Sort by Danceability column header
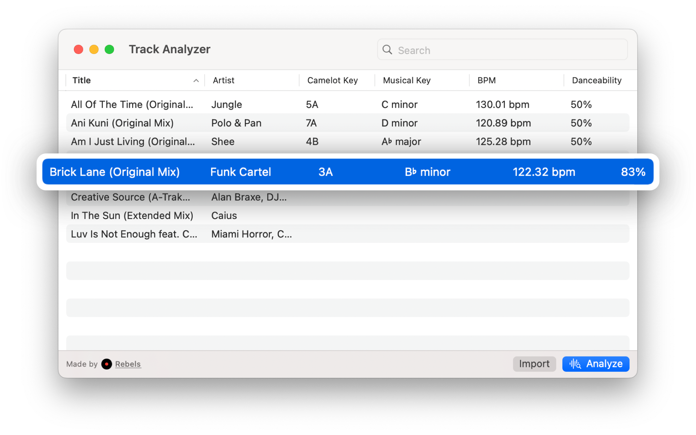Viewport: 696px width, 435px height. [x=596, y=80]
